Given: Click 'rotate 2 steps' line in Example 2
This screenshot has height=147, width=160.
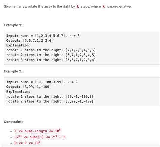Looking at the screenshot, I should (50, 101).
